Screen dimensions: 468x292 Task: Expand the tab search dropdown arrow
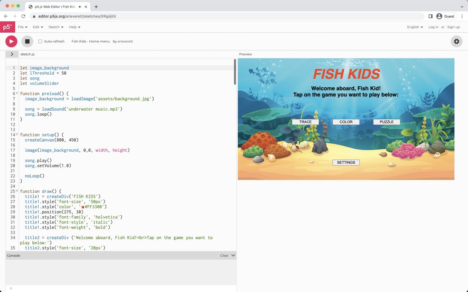pyautogui.click(x=462, y=6)
